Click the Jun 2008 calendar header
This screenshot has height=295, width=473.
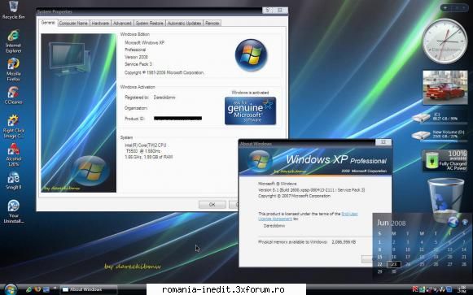click(x=392, y=223)
